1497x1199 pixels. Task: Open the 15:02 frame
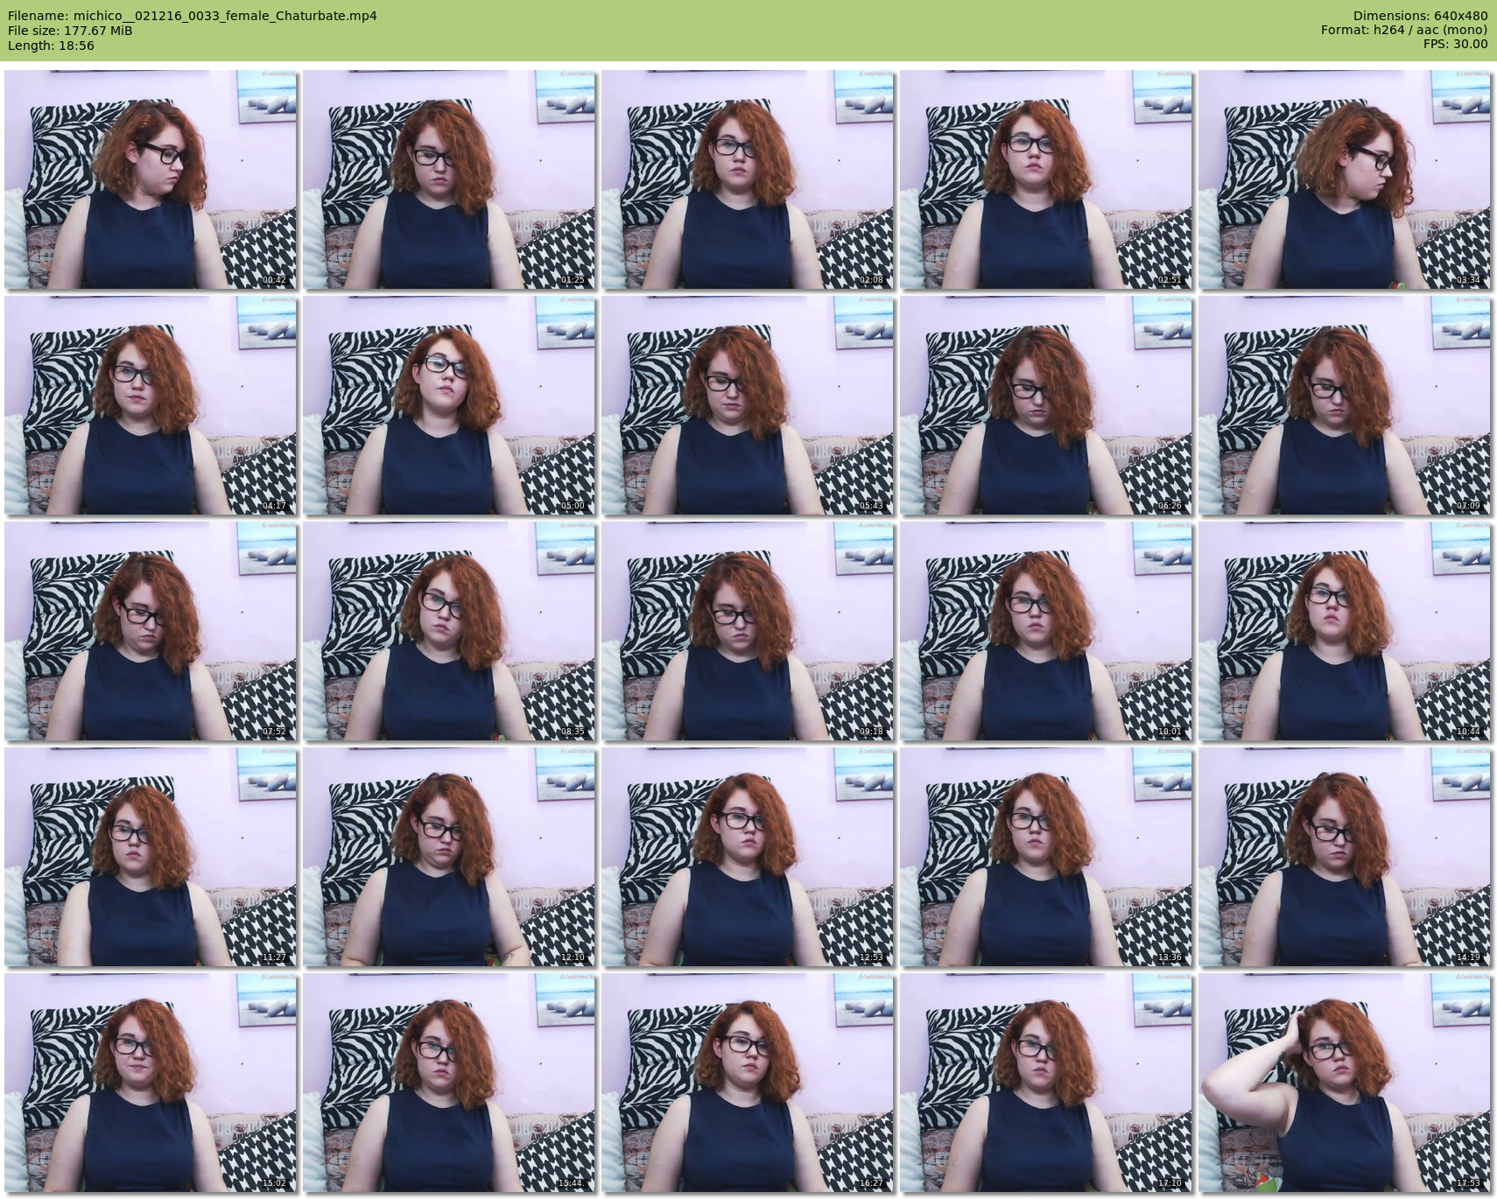[x=151, y=1083]
